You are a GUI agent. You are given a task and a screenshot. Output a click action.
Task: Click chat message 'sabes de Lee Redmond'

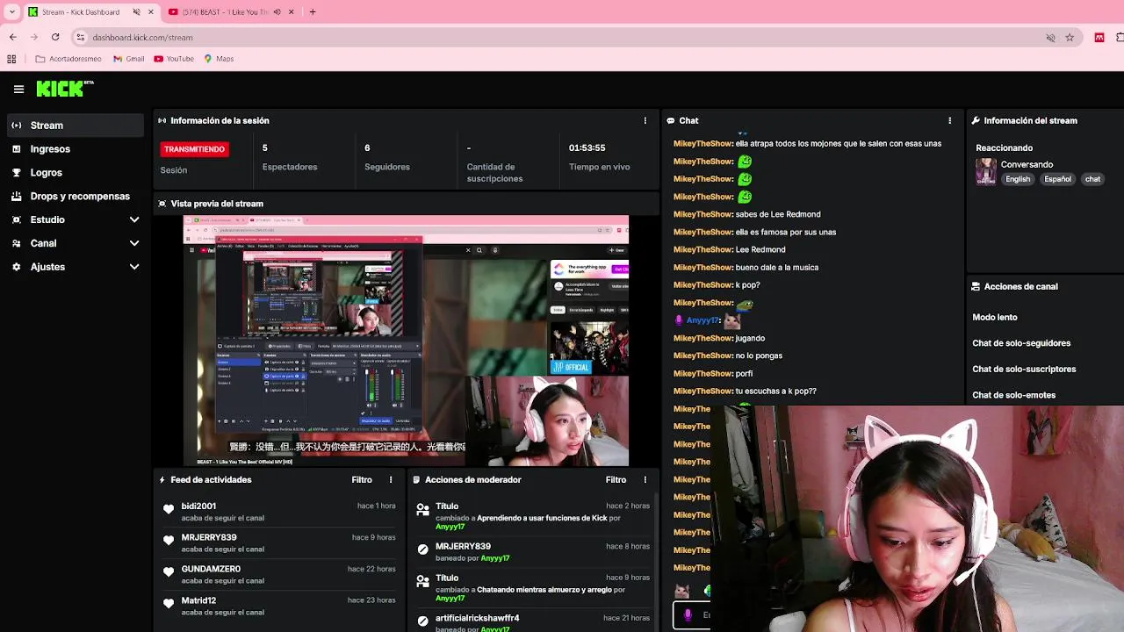(778, 214)
